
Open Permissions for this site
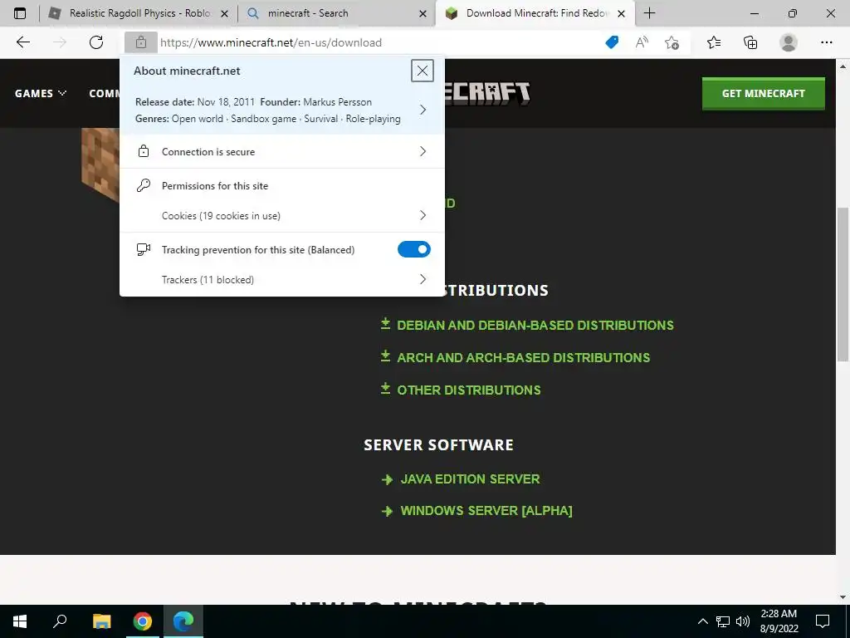[x=215, y=185]
